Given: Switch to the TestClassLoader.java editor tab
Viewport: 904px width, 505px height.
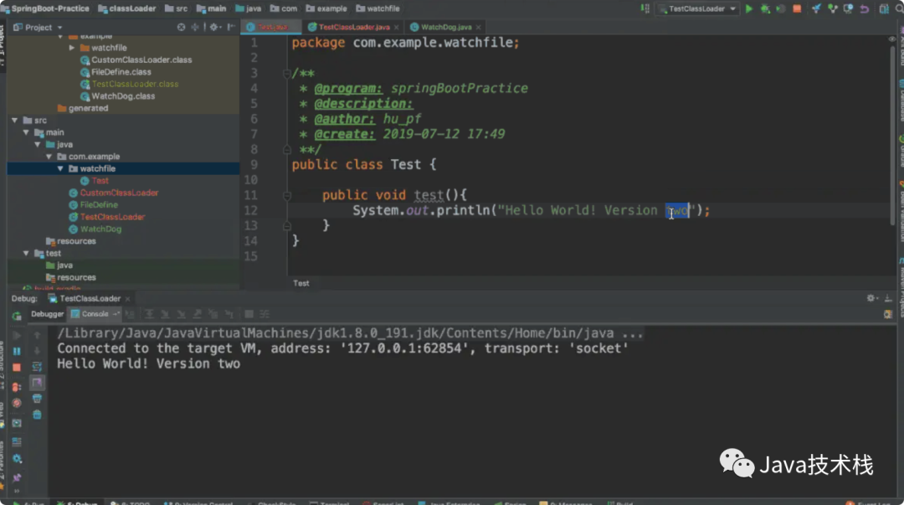Looking at the screenshot, I should [x=353, y=27].
